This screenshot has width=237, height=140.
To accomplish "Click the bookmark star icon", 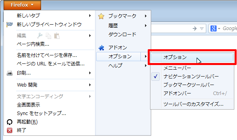I will point(101,16).
